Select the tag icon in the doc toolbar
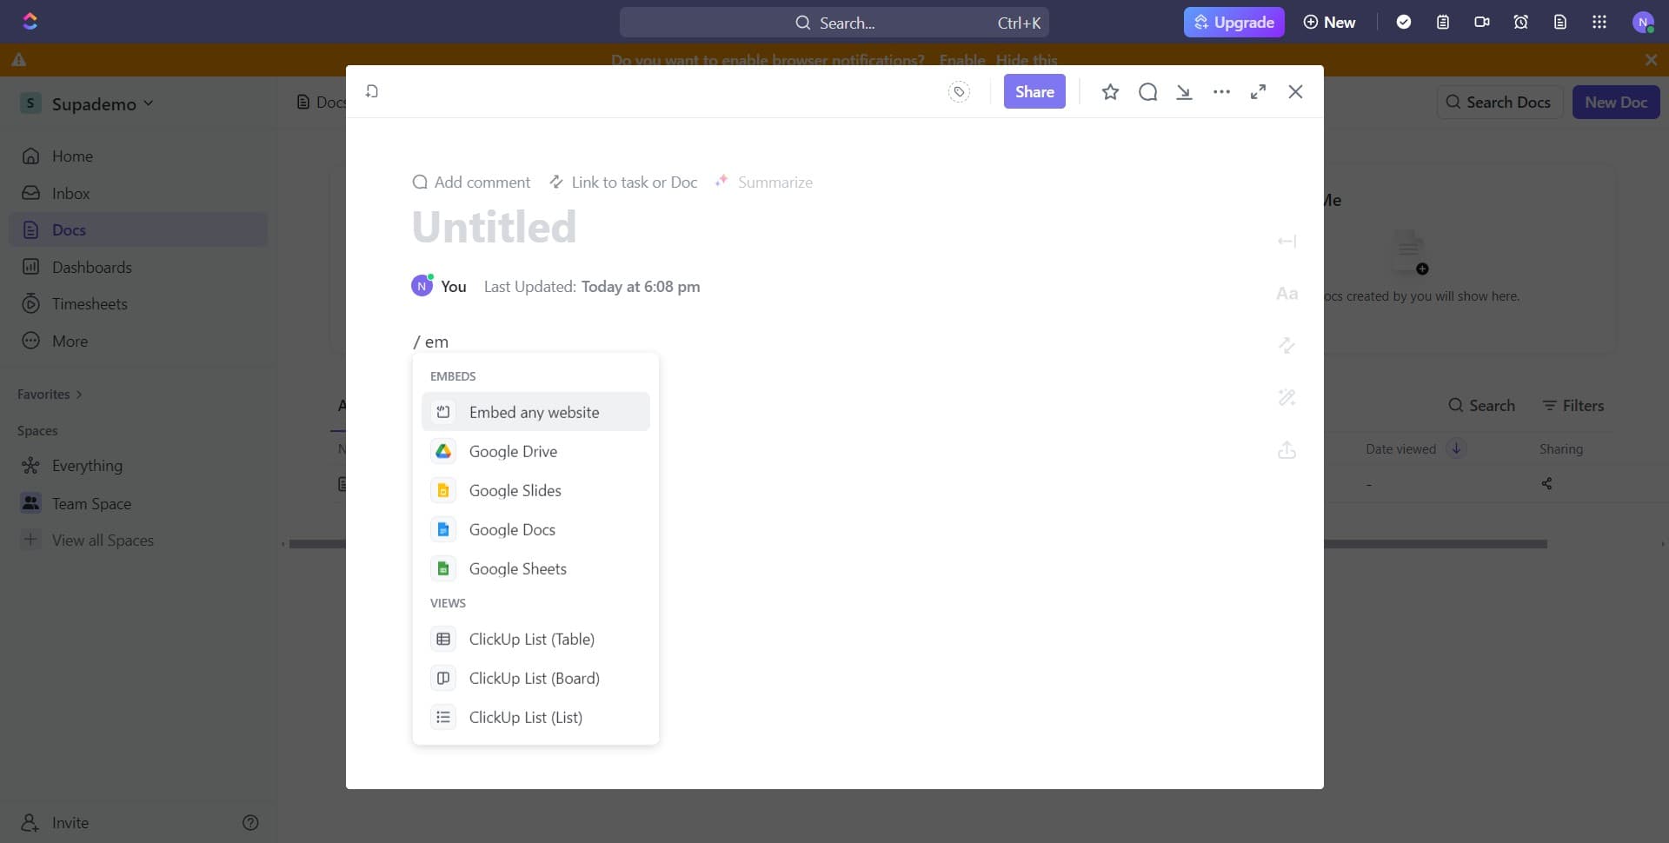Viewport: 1669px width, 843px height. click(960, 91)
